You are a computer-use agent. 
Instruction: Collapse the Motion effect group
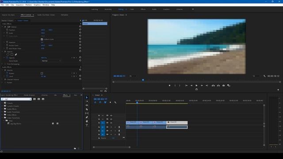coord(3,26)
